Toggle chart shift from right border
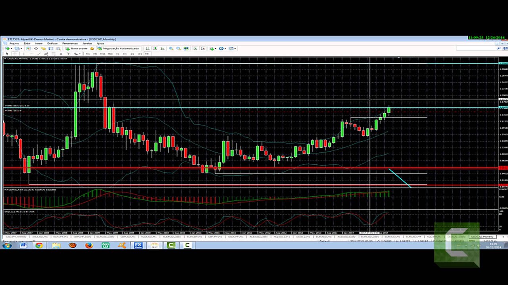 click(202, 48)
